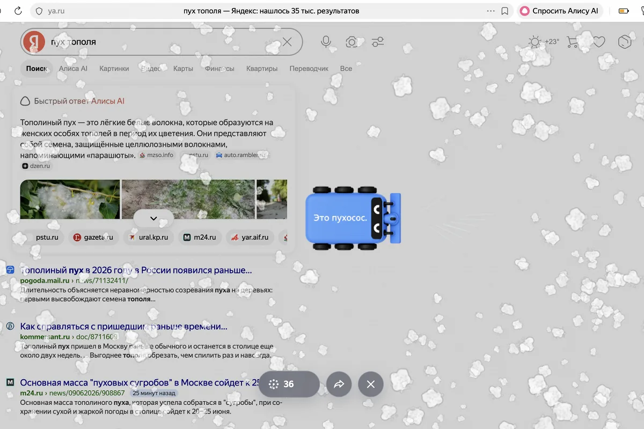
Task: Expand the Alice AI quick answer
Action: coord(153,218)
